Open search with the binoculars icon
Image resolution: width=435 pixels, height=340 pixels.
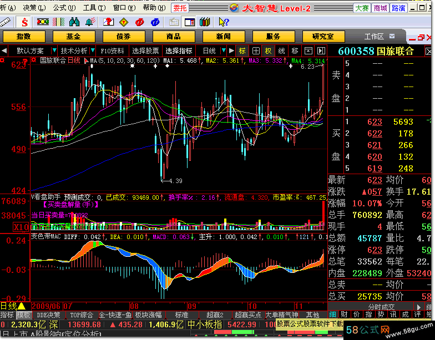point(74,22)
